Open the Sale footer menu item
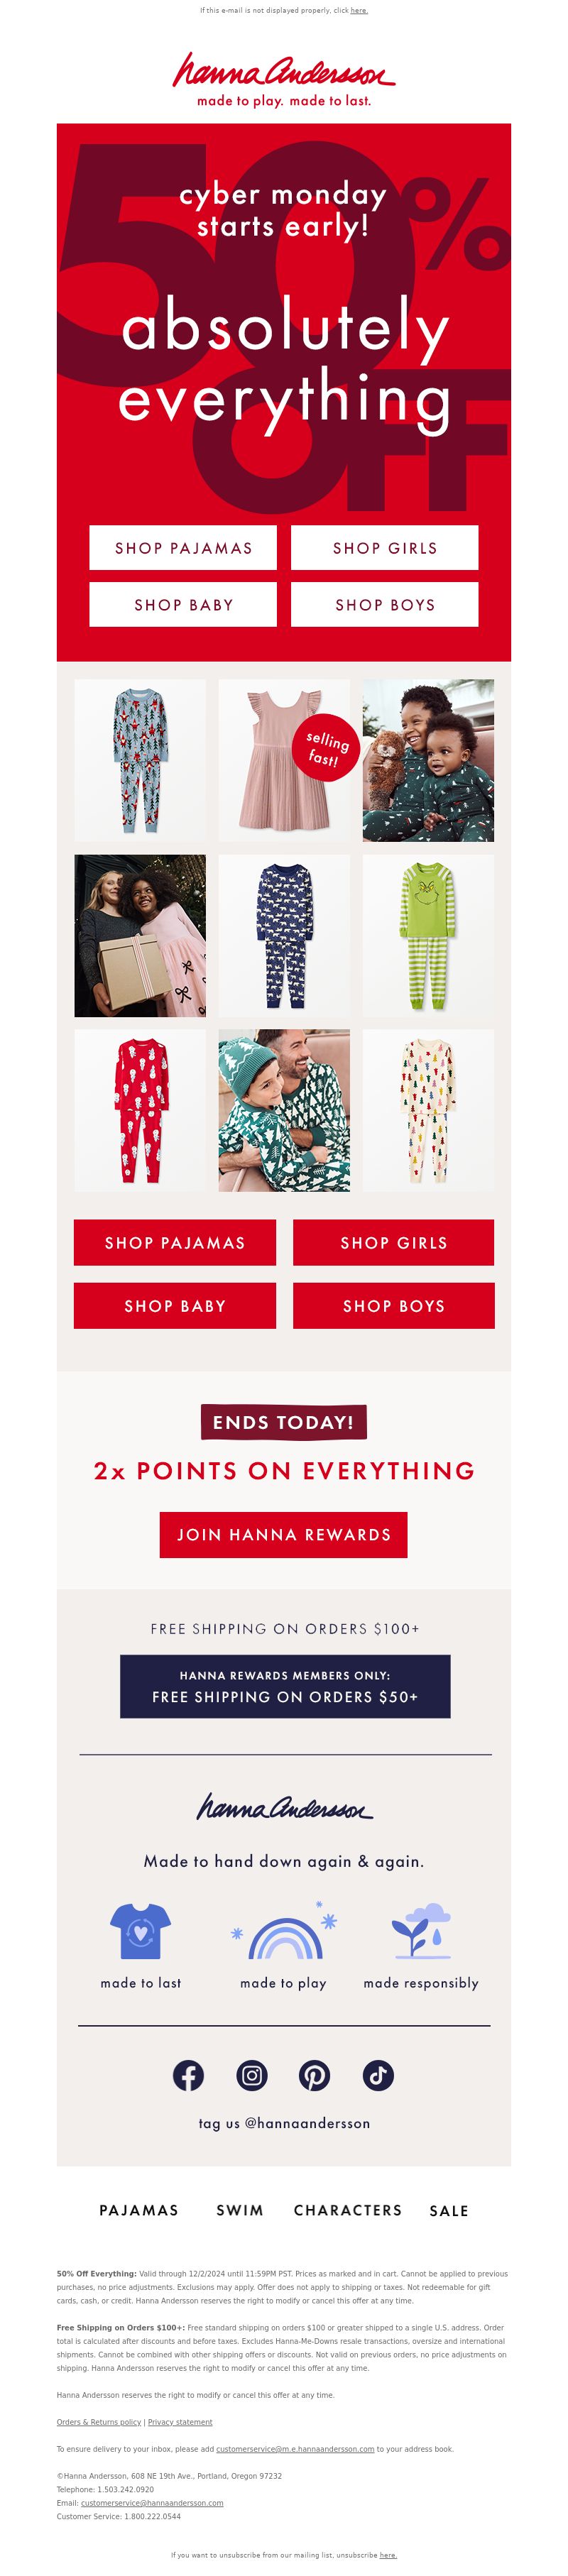 pos(449,2211)
